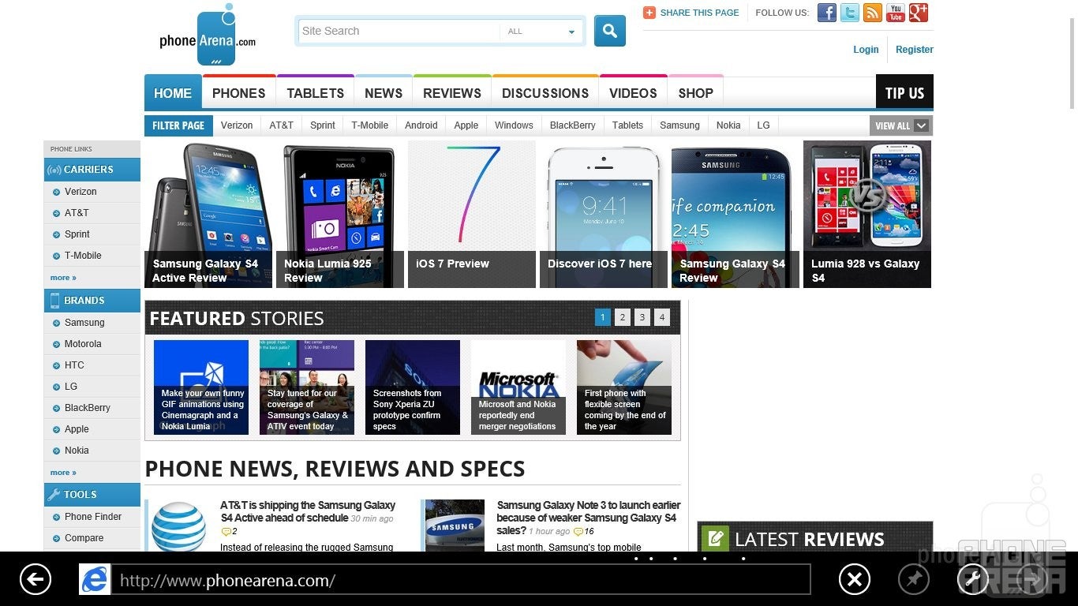Filter page by BlackBerry
Screen dimensions: 1078x606
point(573,125)
